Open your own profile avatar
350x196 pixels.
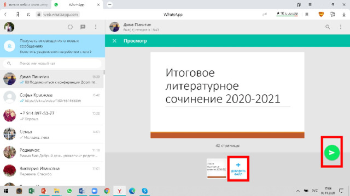(9, 27)
